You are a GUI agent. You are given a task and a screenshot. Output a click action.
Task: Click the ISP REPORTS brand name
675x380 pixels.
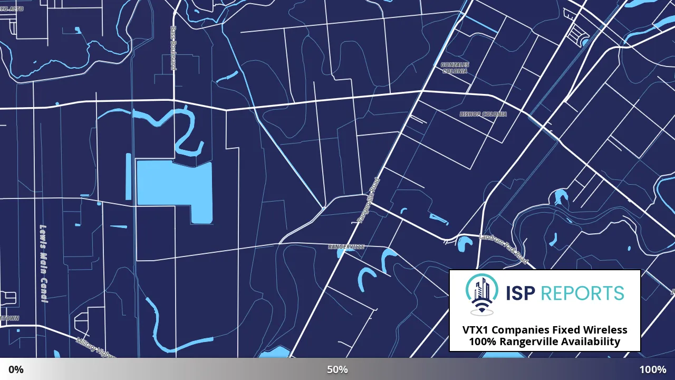[564, 293]
